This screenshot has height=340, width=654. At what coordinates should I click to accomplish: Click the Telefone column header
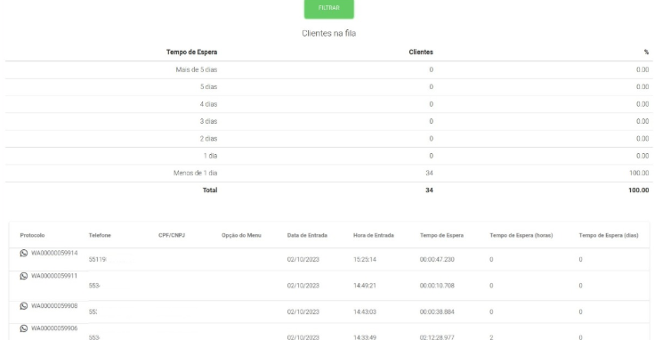point(100,235)
